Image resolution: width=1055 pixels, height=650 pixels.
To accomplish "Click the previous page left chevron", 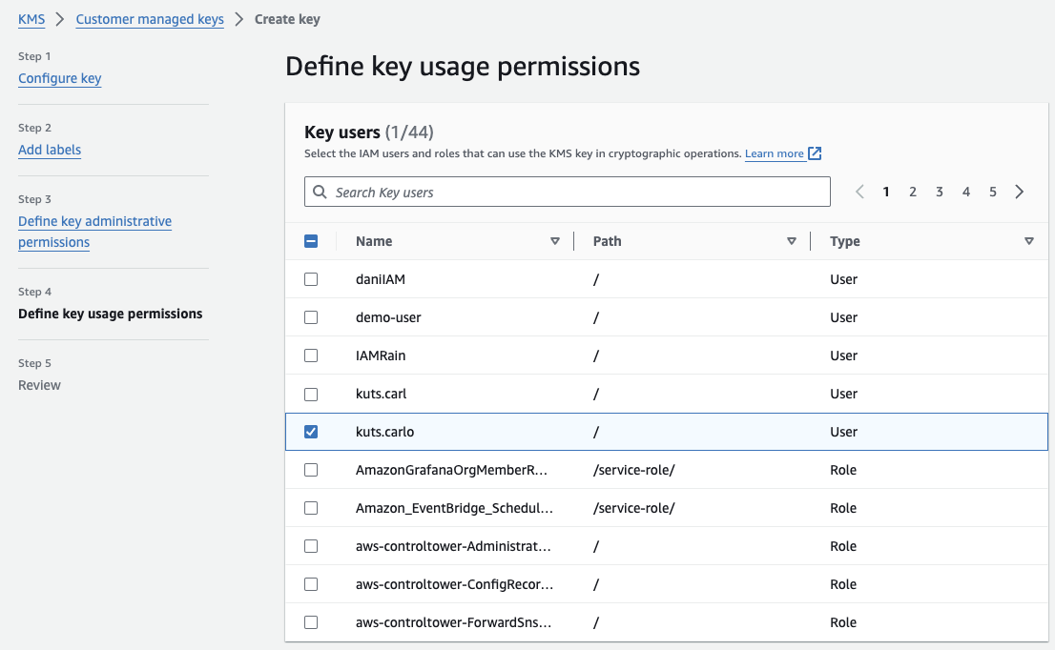I will point(859,192).
